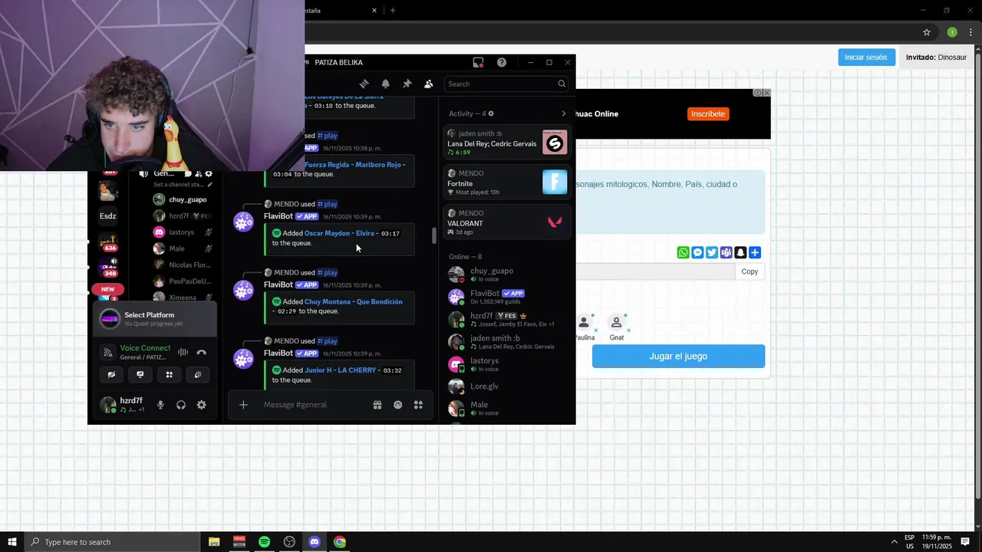Click NEW unread indicator in server list

point(107,289)
